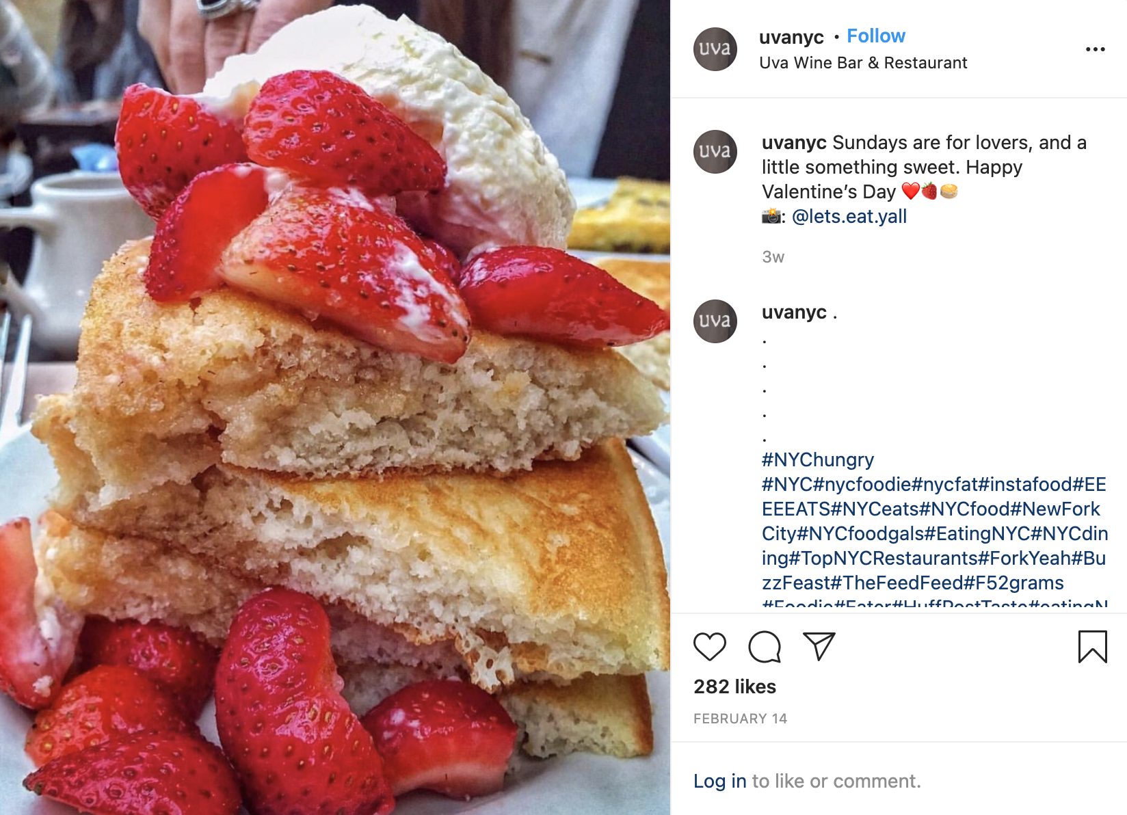Image resolution: width=1127 pixels, height=815 pixels.
Task: Open the strawberry pancake photo
Action: (x=335, y=407)
